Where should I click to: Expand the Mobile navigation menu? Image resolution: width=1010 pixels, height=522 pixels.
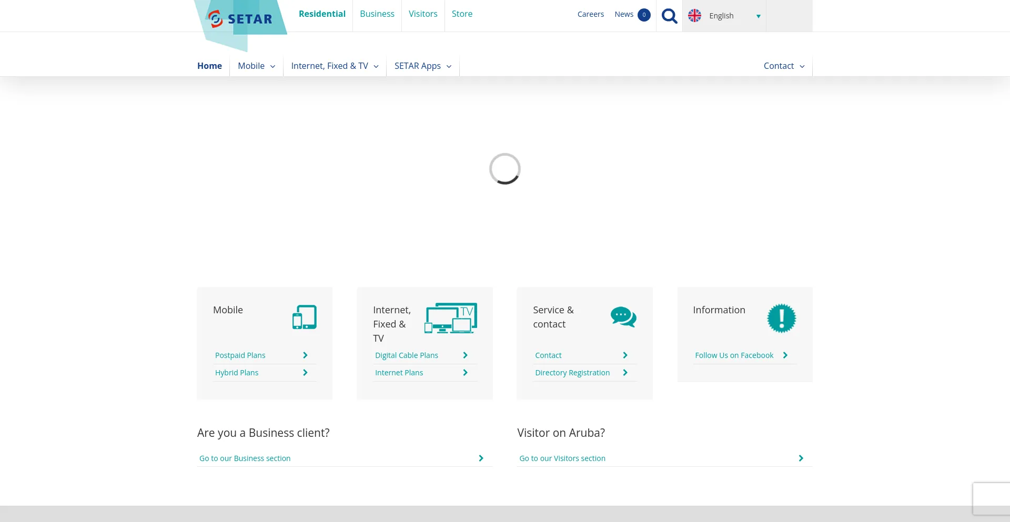click(256, 66)
